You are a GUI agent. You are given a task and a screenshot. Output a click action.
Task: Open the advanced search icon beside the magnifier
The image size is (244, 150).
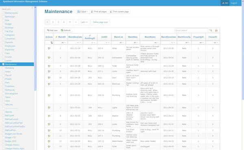click(x=216, y=30)
